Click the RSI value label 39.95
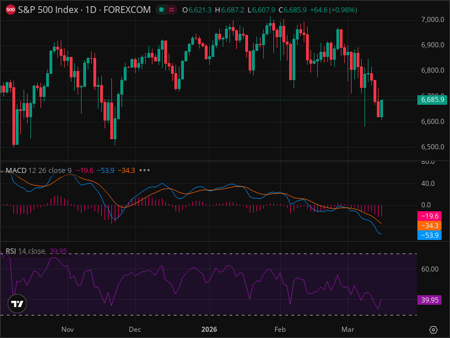The width and height of the screenshot is (450, 338). click(x=429, y=300)
